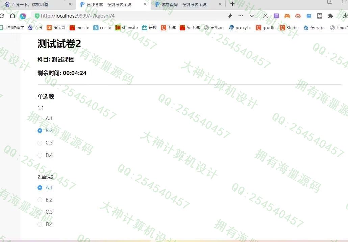Click the 剩余时间 countdown timer
The image size is (348, 242).
click(x=62, y=73)
